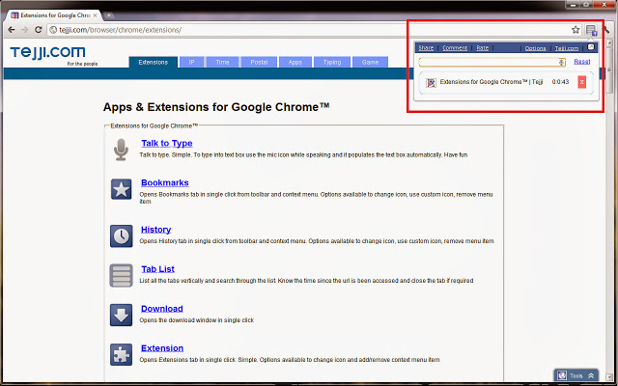Viewport: 618px width, 386px height.
Task: Click the Extension puzzle piece icon
Action: pos(121,354)
